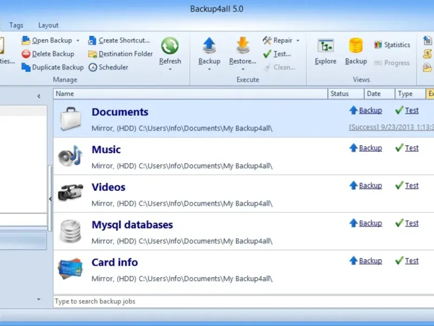Click the Duplicate Backup icon
Screen dimensions: 434x326
[25, 67]
